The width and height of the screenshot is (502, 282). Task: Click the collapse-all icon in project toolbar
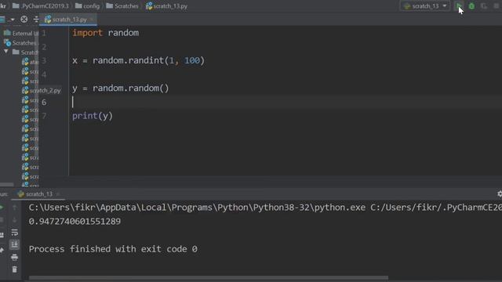[x=35, y=20]
